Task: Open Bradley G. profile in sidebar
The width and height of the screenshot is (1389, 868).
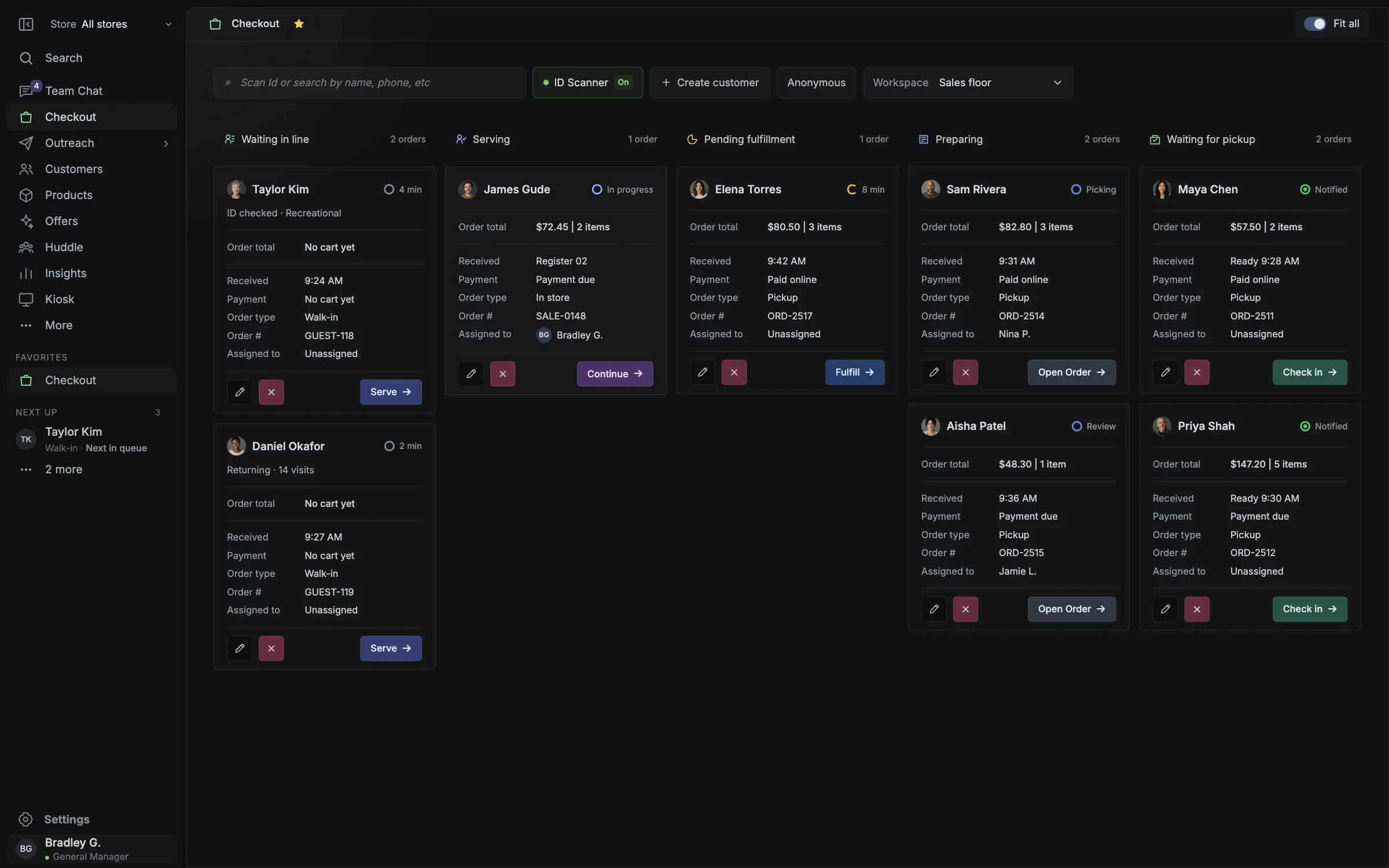Action: pos(91,849)
